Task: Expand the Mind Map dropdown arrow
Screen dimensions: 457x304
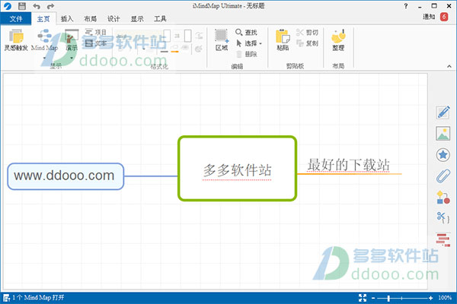Action: point(45,58)
